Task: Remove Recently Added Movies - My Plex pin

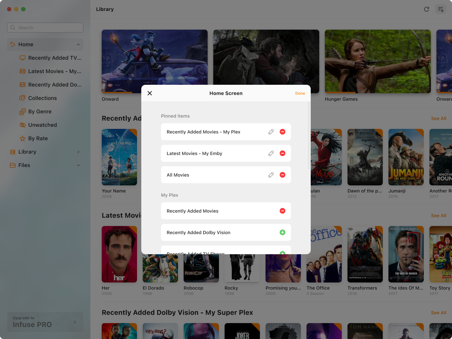Action: click(282, 132)
